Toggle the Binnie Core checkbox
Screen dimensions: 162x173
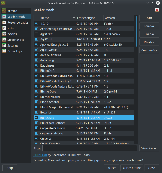(x=36, y=92)
